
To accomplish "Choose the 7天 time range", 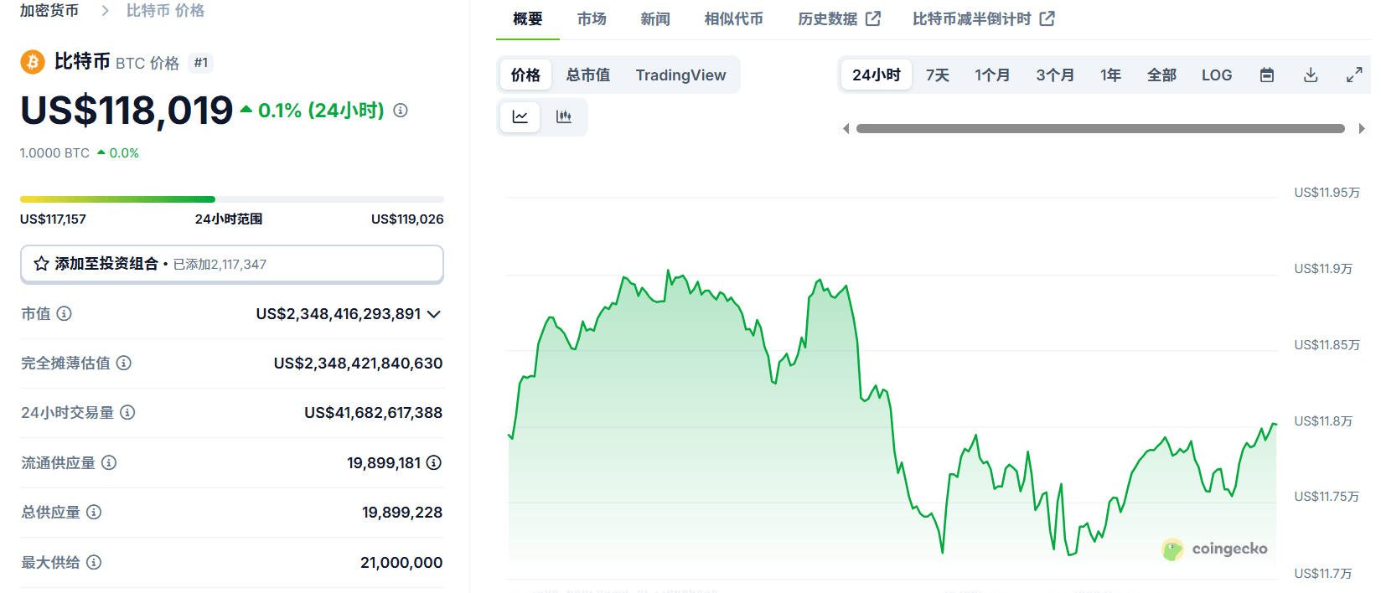I will (938, 75).
